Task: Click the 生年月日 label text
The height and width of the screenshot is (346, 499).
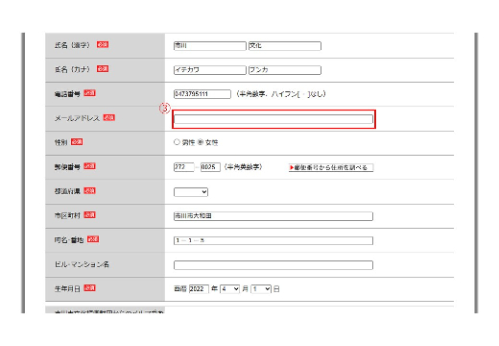Action: pyautogui.click(x=67, y=288)
